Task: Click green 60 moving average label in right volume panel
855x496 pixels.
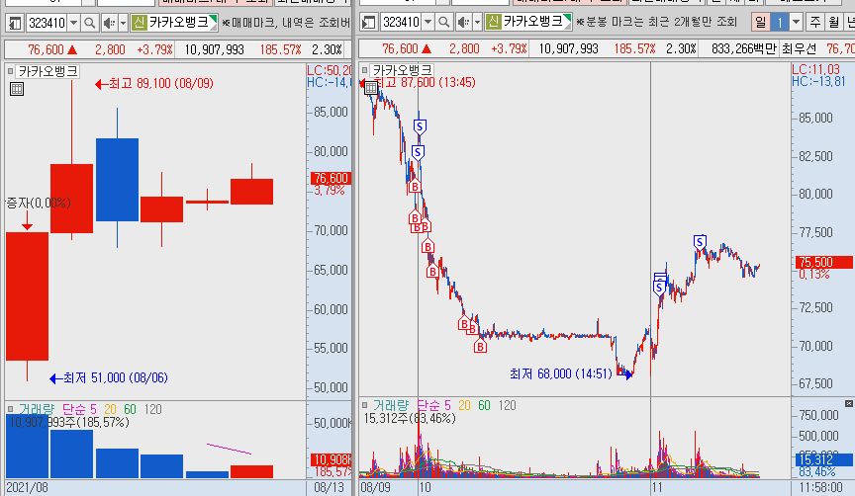Action: (x=484, y=405)
